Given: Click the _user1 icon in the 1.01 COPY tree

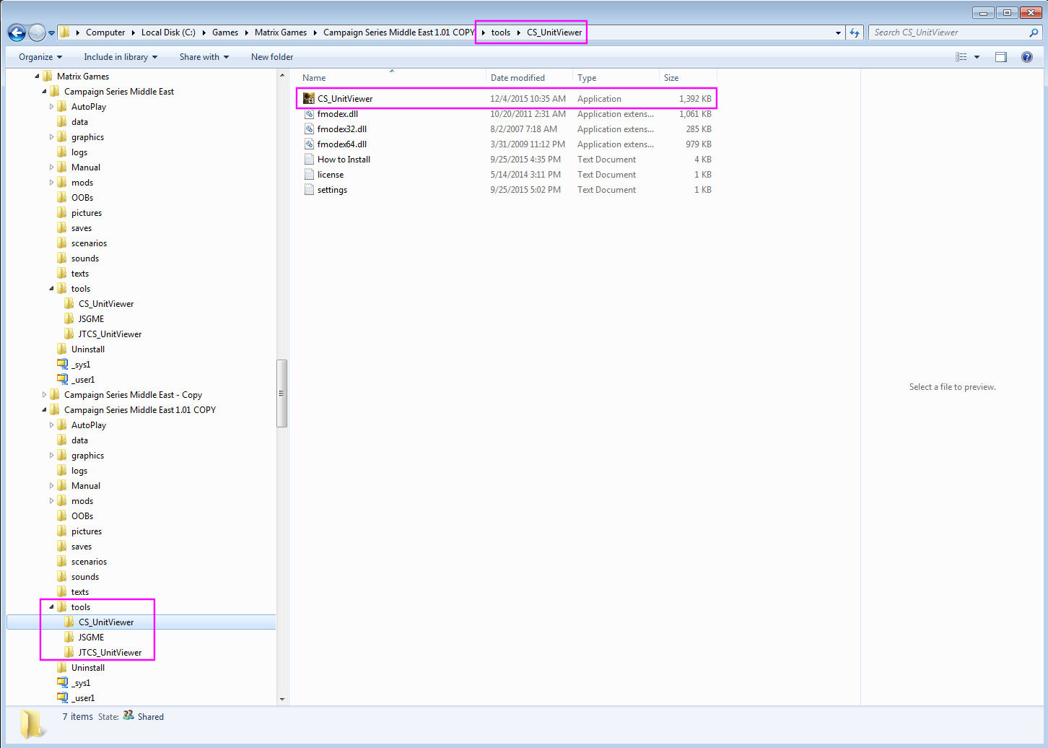Looking at the screenshot, I should point(63,698).
